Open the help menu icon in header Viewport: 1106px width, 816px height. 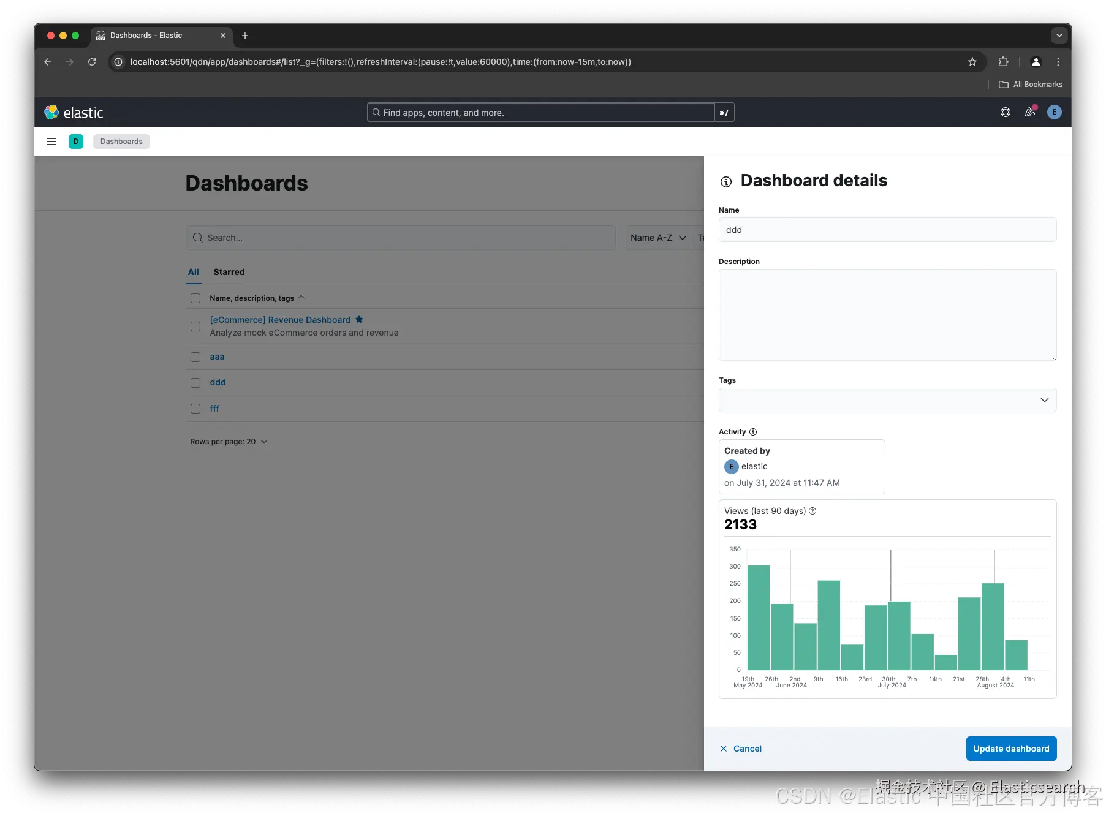pos(1006,112)
